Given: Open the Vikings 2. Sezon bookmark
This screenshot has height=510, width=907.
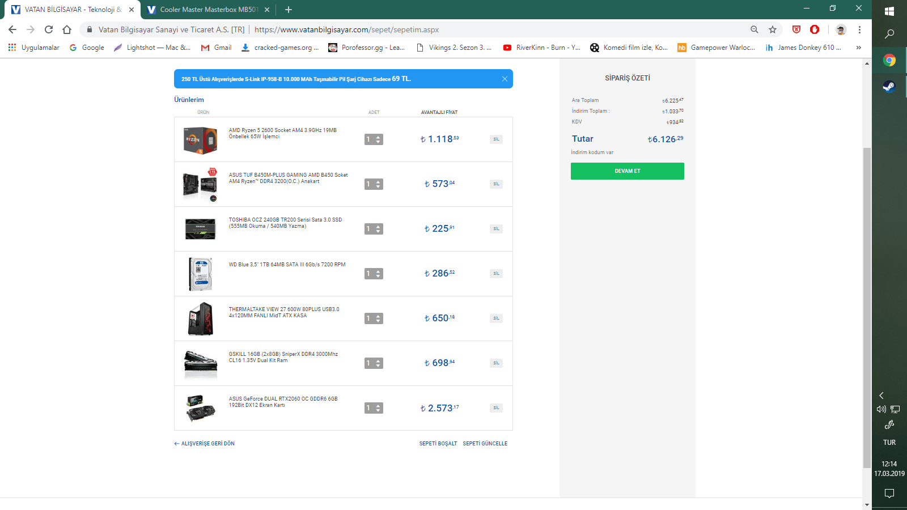Looking at the screenshot, I should [453, 48].
